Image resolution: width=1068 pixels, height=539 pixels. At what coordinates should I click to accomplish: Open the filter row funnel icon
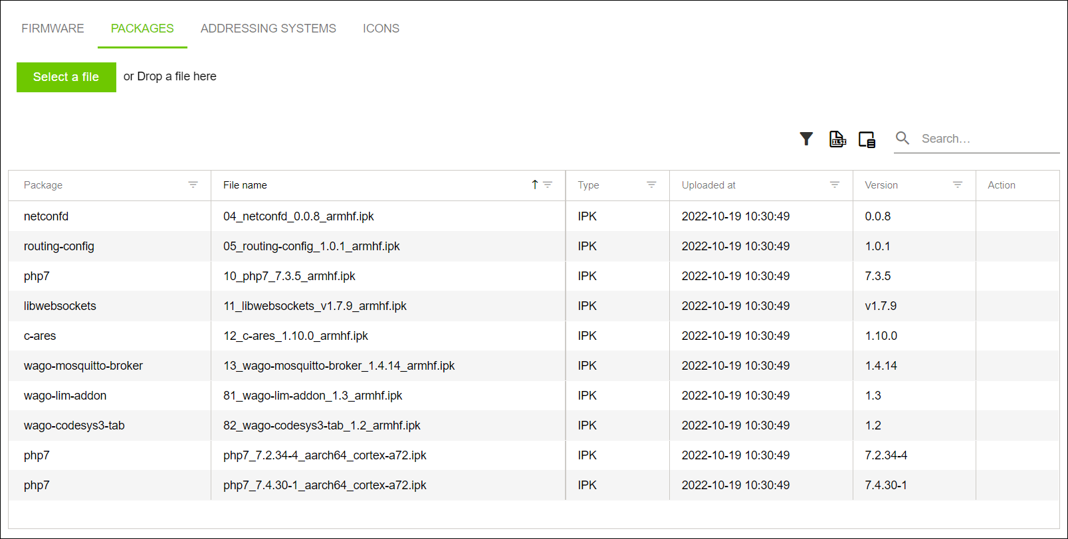click(x=806, y=139)
